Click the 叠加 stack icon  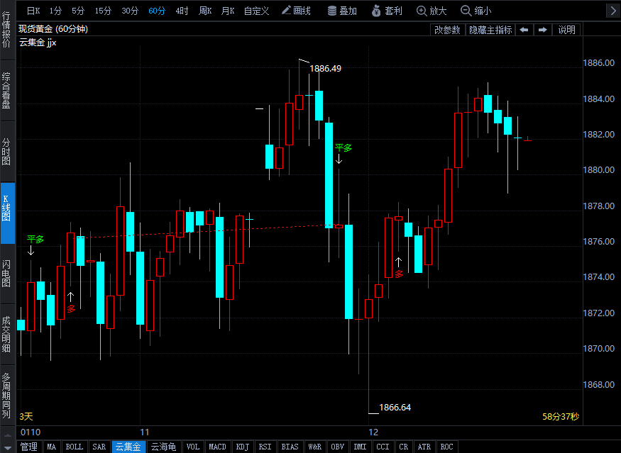pos(332,11)
